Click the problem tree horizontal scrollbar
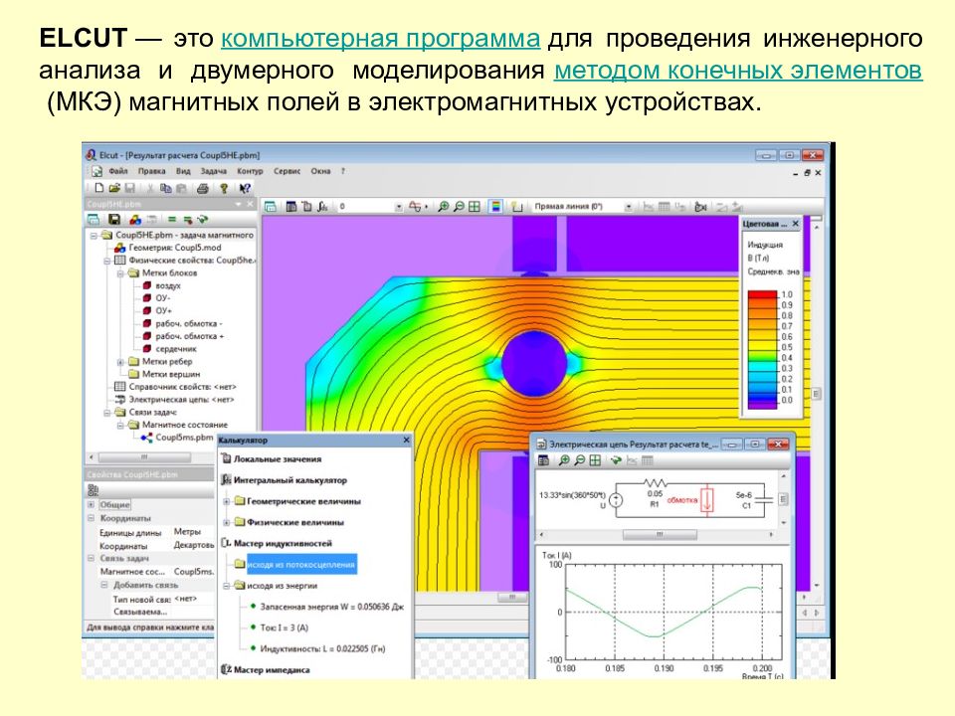This screenshot has height=716, width=955. point(144,456)
